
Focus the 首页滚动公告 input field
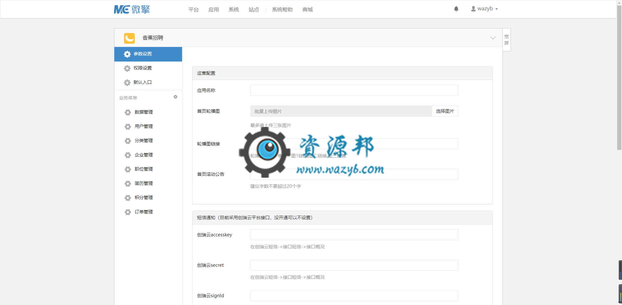pyautogui.click(x=354, y=174)
